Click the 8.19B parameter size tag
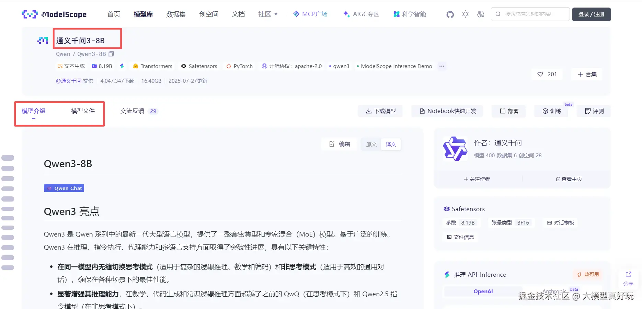642x309 pixels. 102,66
